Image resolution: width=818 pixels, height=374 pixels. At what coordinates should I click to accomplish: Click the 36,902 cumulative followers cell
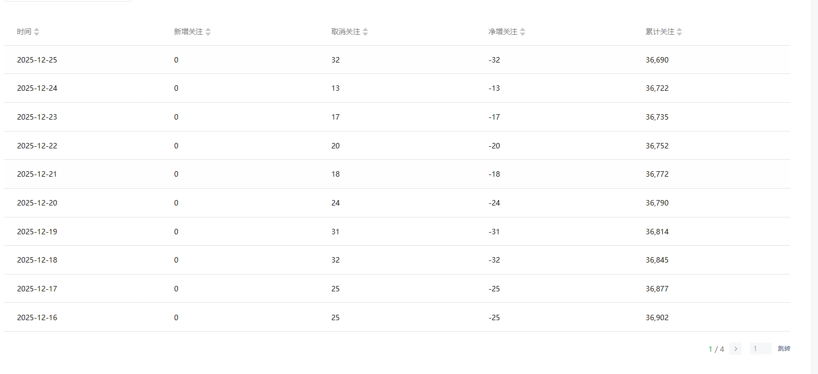[x=657, y=317]
